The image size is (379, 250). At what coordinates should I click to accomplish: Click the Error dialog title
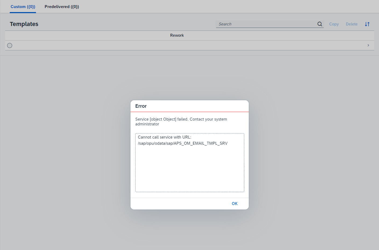pyautogui.click(x=141, y=106)
